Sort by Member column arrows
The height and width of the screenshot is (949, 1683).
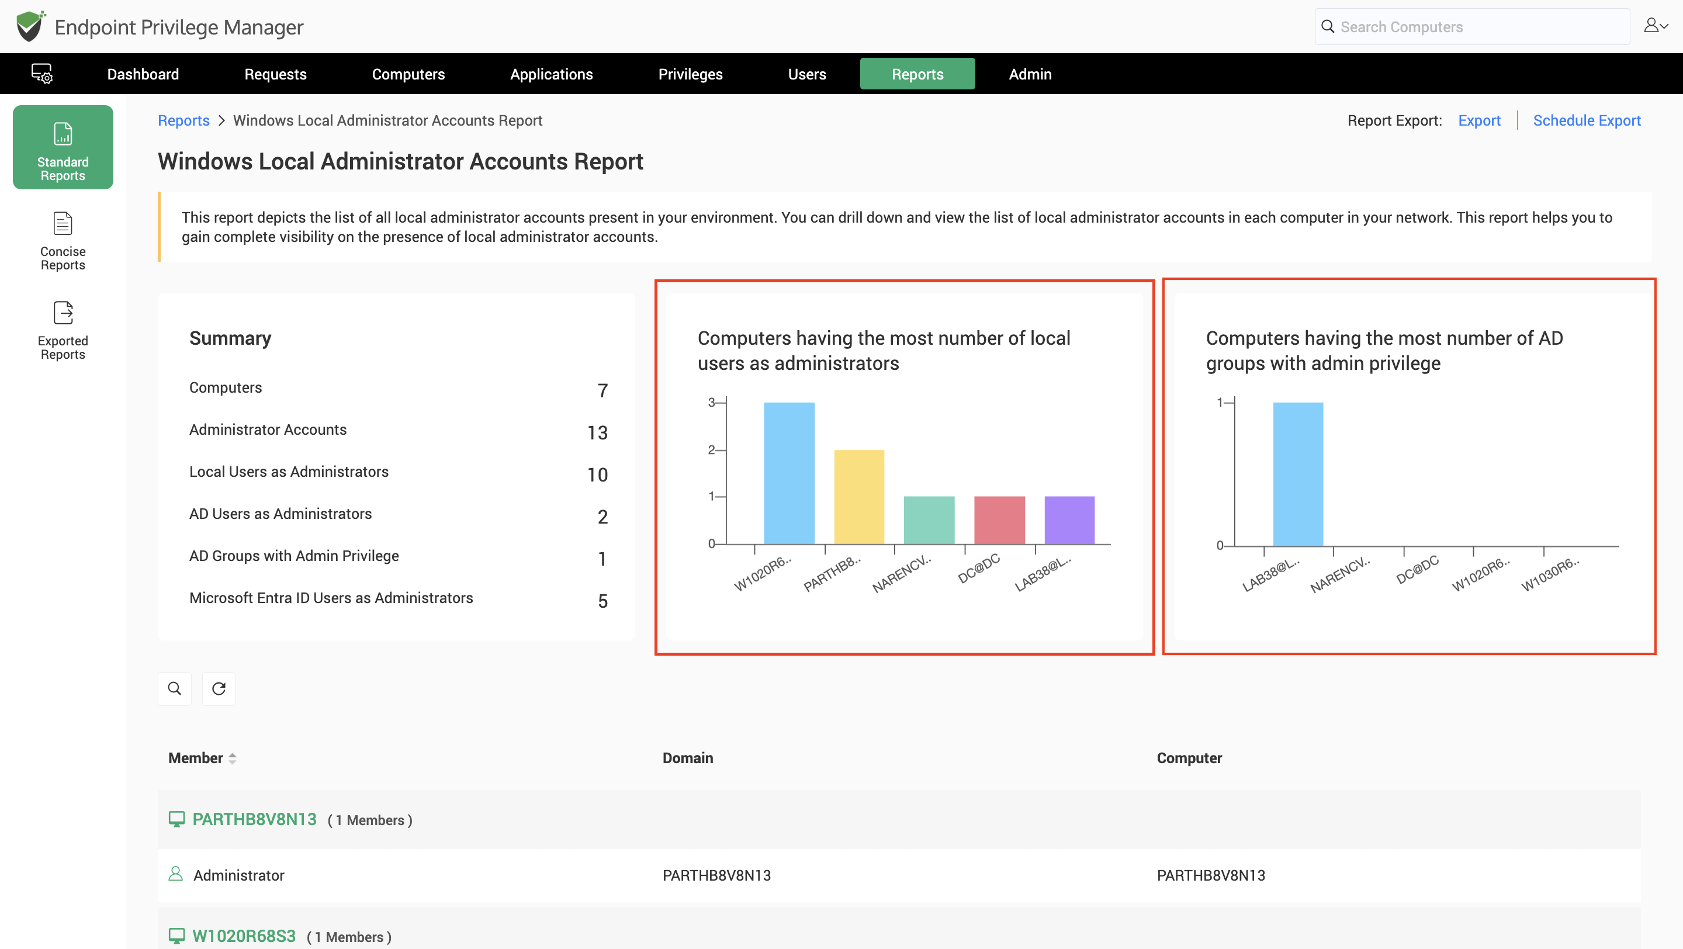point(232,758)
